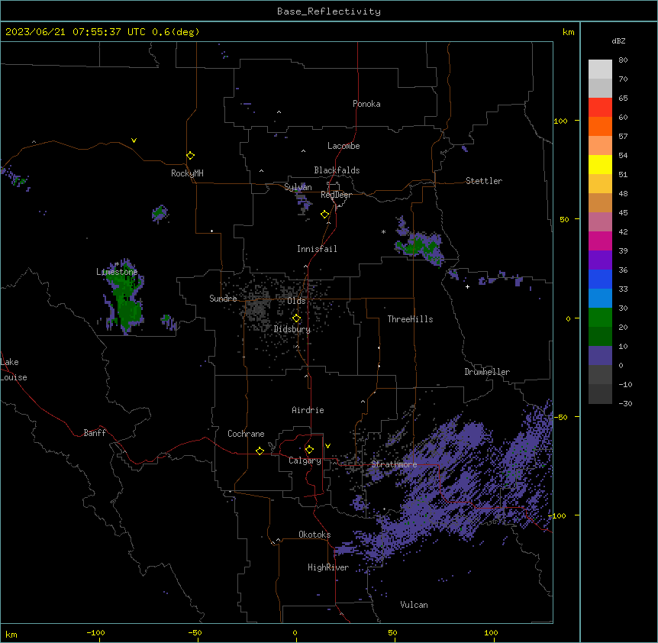Pick the yellow swatch between 54 and 51 dBZ
This screenshot has width=658, height=643.
[x=600, y=165]
